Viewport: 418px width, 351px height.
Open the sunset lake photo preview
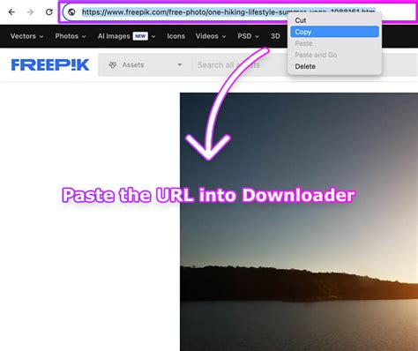[299, 221]
